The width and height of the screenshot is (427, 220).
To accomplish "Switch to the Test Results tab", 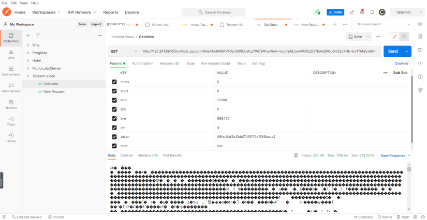I will click(172, 155).
